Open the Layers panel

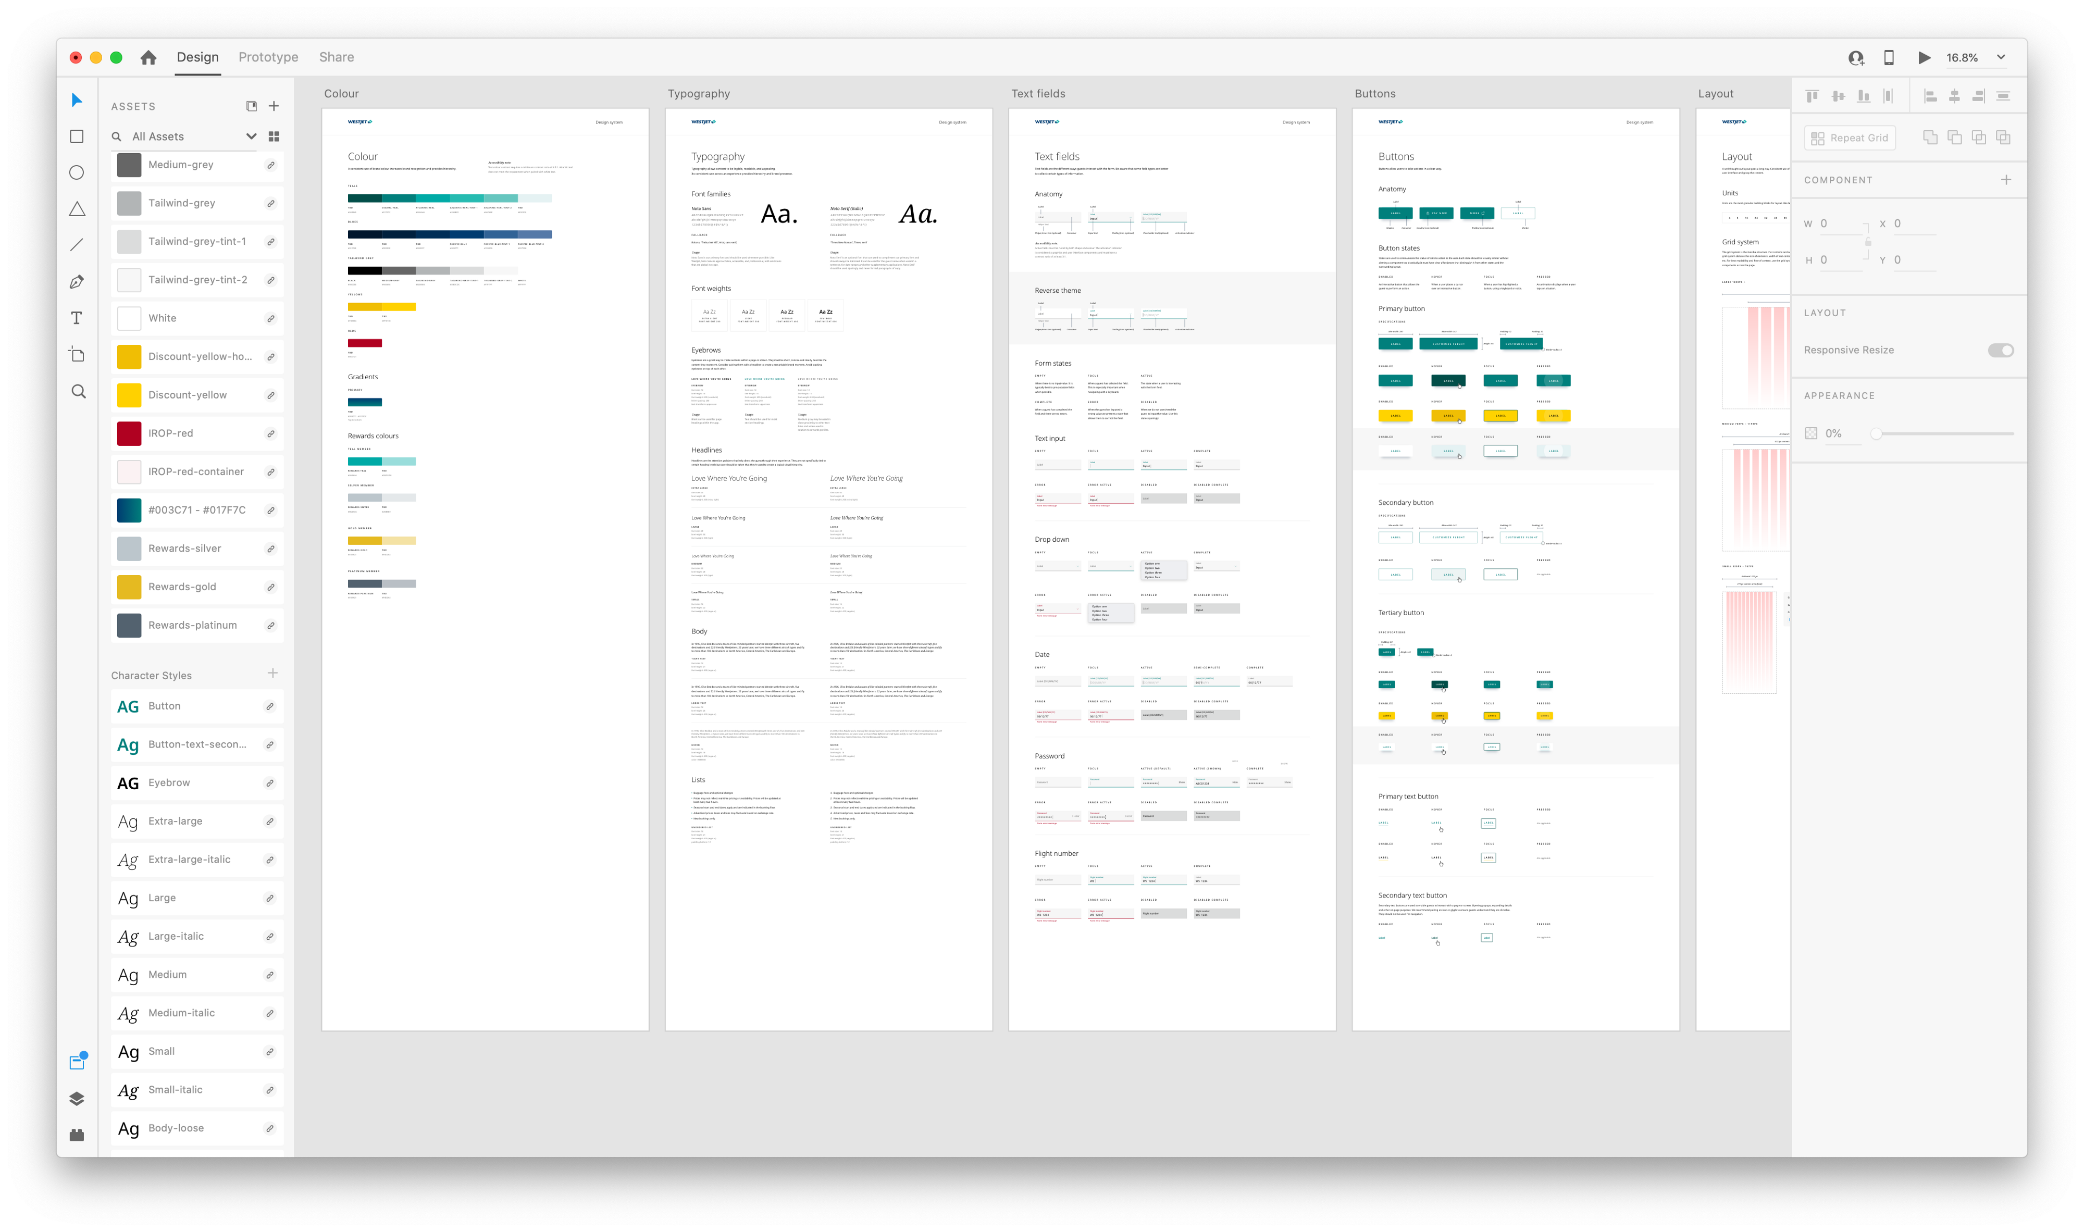pos(77,1098)
